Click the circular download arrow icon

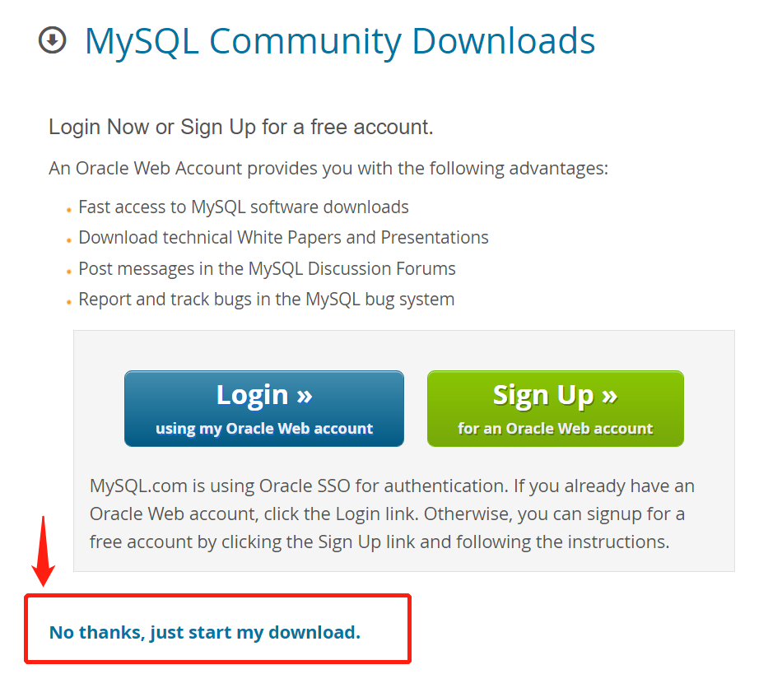[x=53, y=40]
